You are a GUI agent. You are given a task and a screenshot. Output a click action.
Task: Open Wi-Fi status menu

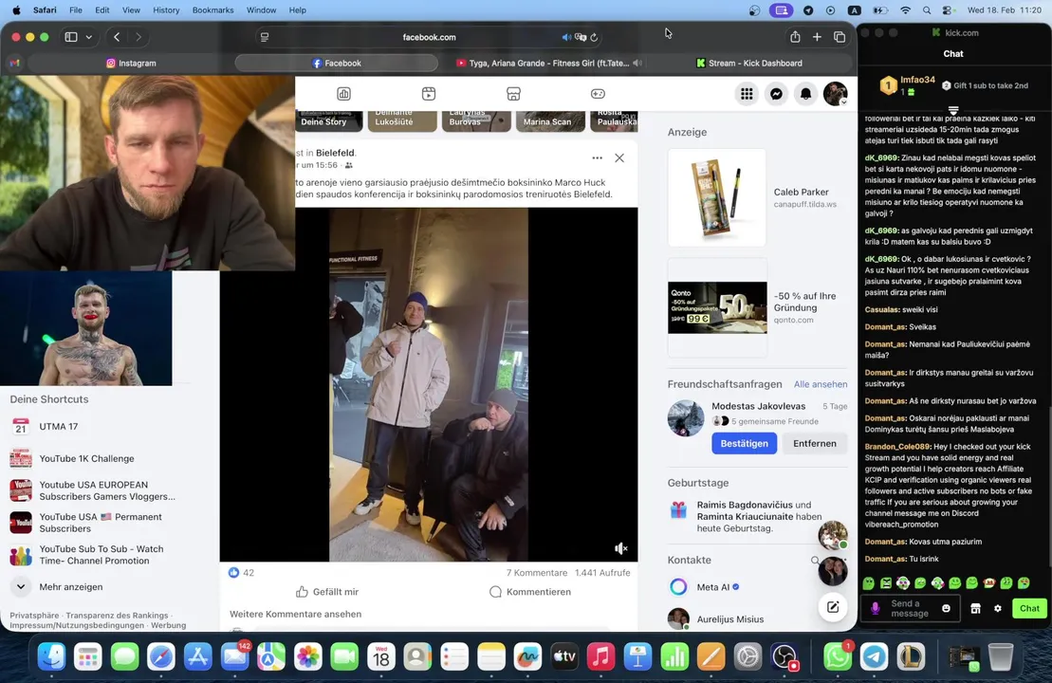tap(905, 10)
